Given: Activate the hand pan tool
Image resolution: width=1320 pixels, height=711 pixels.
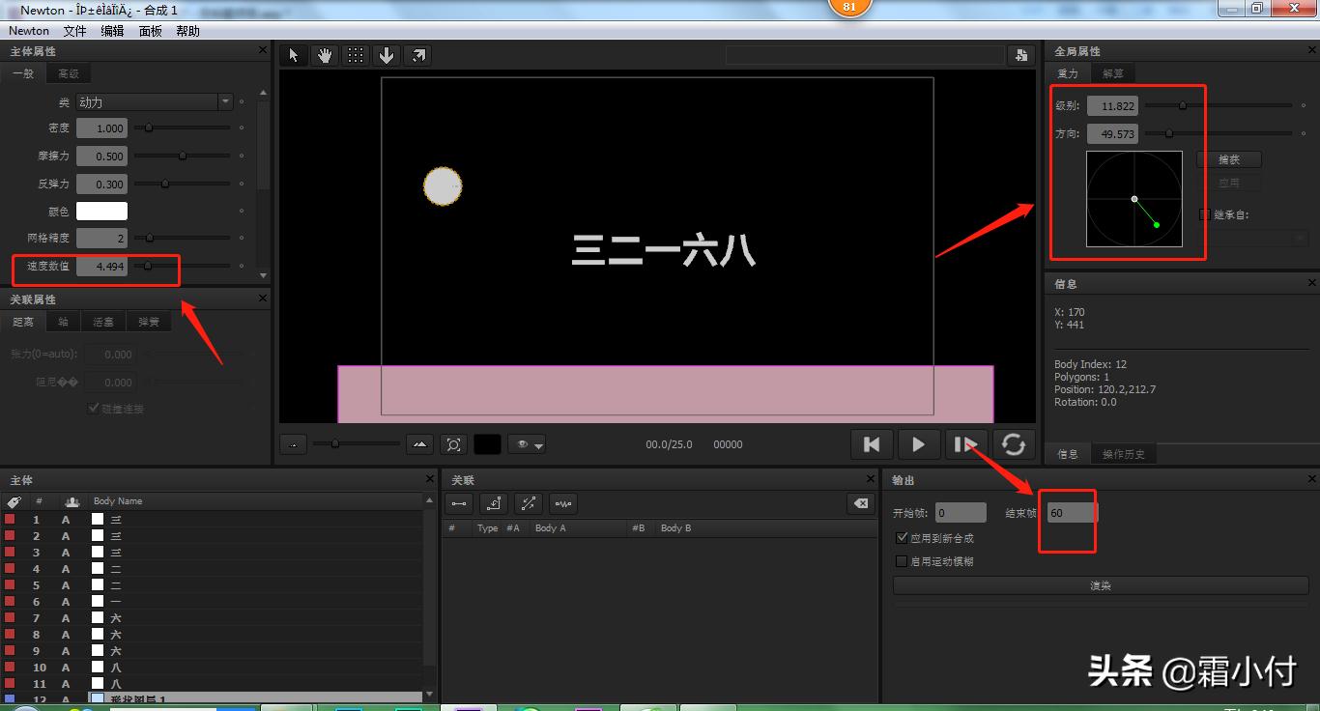Looking at the screenshot, I should coord(325,55).
